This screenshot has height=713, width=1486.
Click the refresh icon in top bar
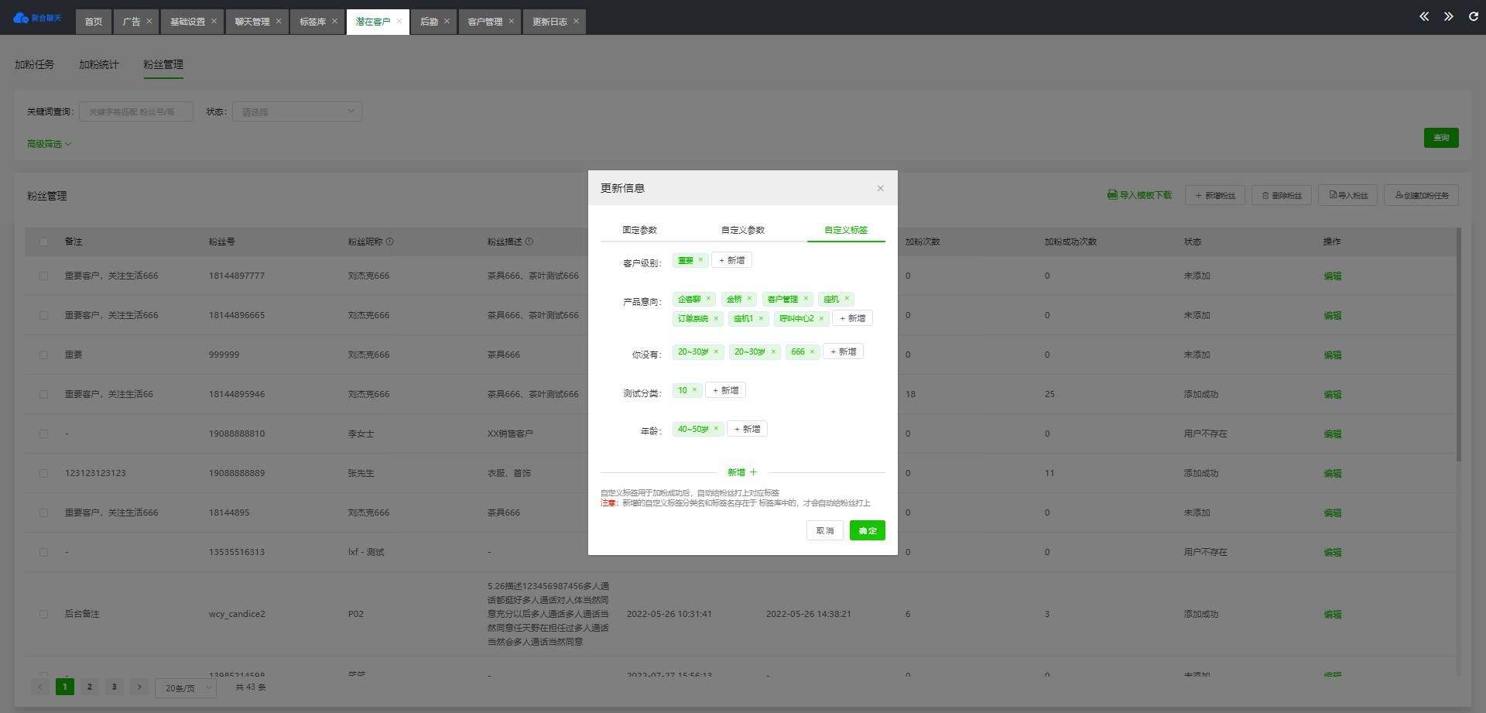point(1473,16)
